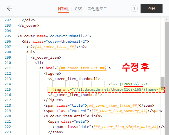Go back with the left arrow icon
The image size is (169, 135).
10,8
